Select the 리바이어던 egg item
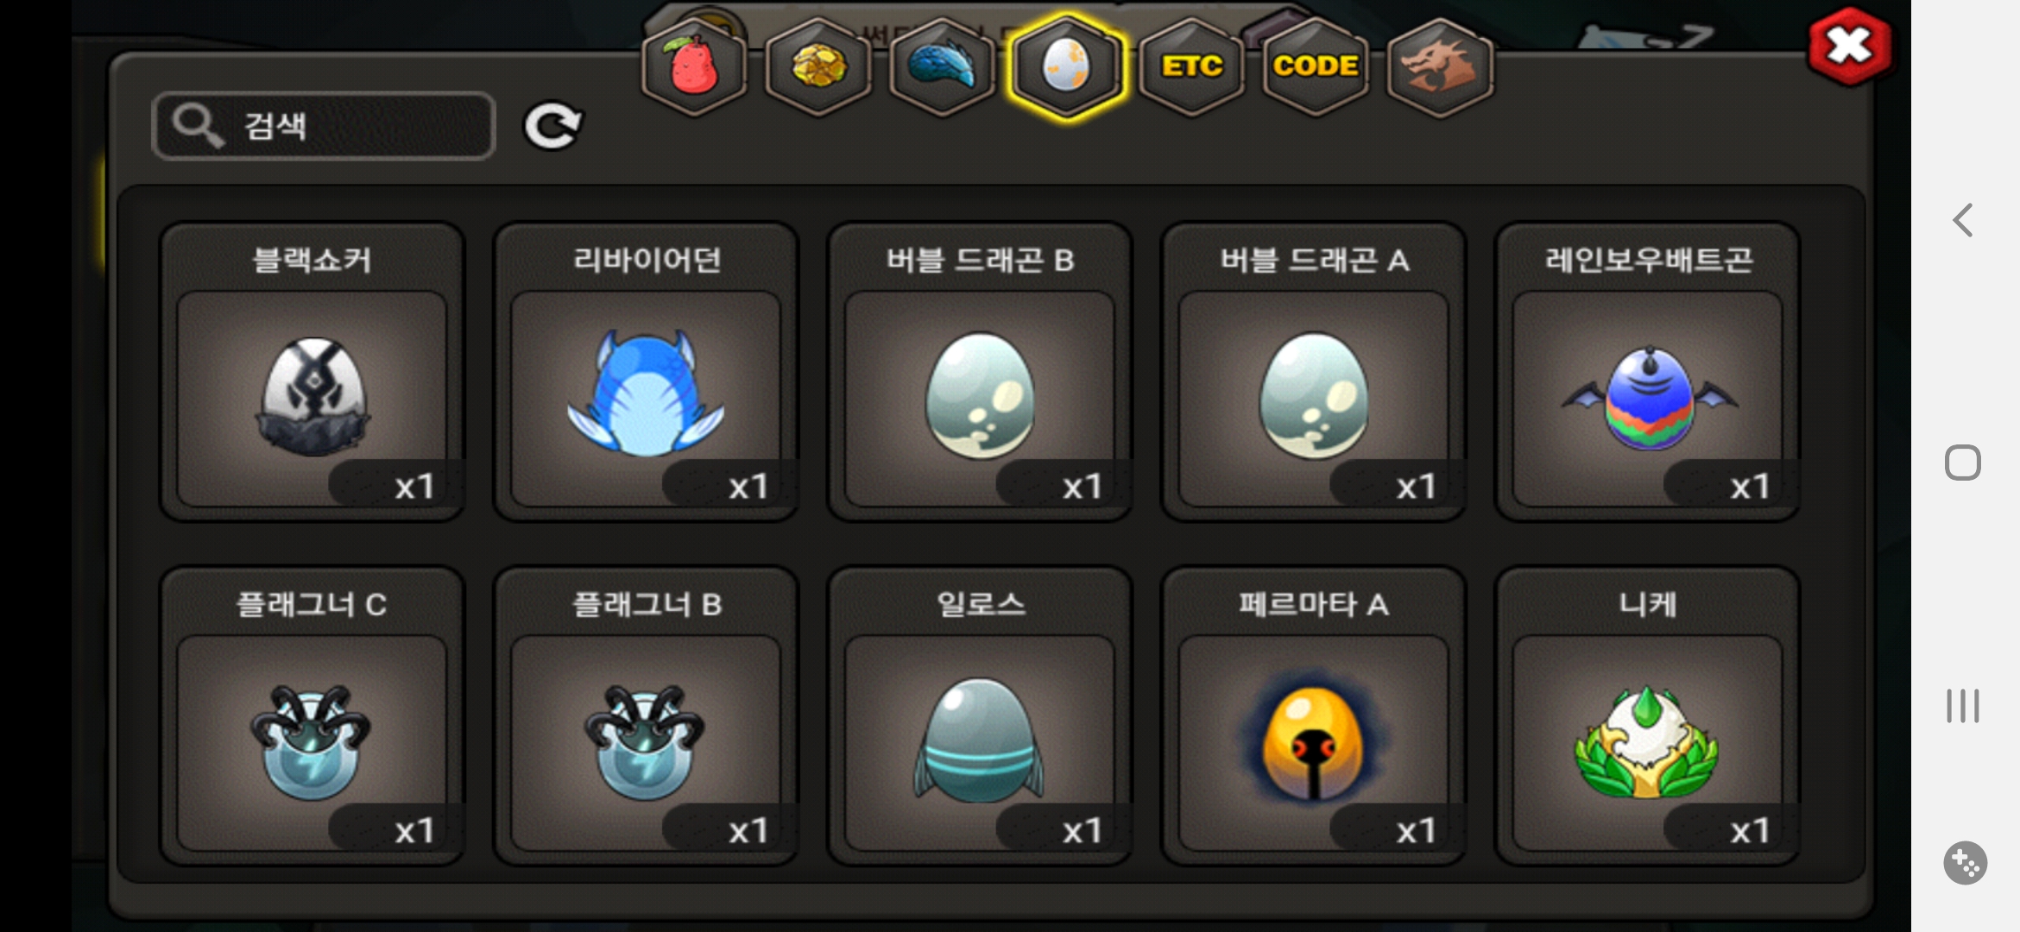 (x=646, y=372)
